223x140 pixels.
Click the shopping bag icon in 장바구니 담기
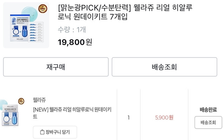pos(42,132)
